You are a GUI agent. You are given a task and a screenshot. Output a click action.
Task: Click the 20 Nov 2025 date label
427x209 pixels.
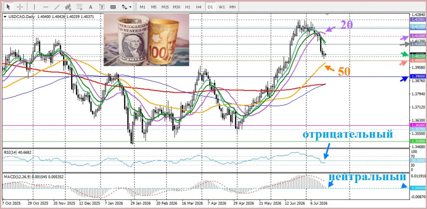pyautogui.click(x=64, y=203)
